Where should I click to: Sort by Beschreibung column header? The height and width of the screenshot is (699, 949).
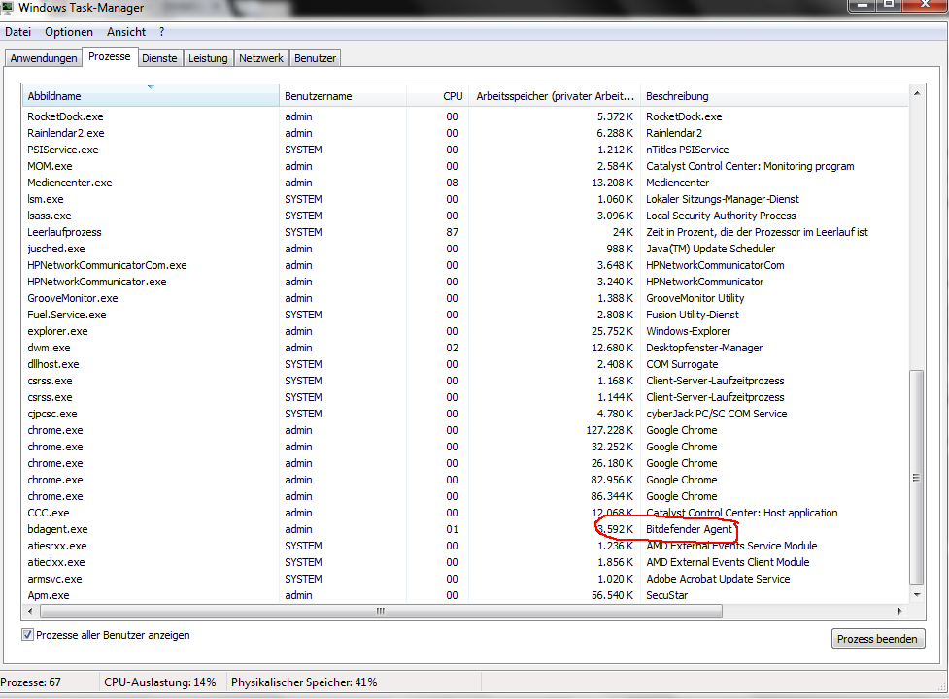774,96
